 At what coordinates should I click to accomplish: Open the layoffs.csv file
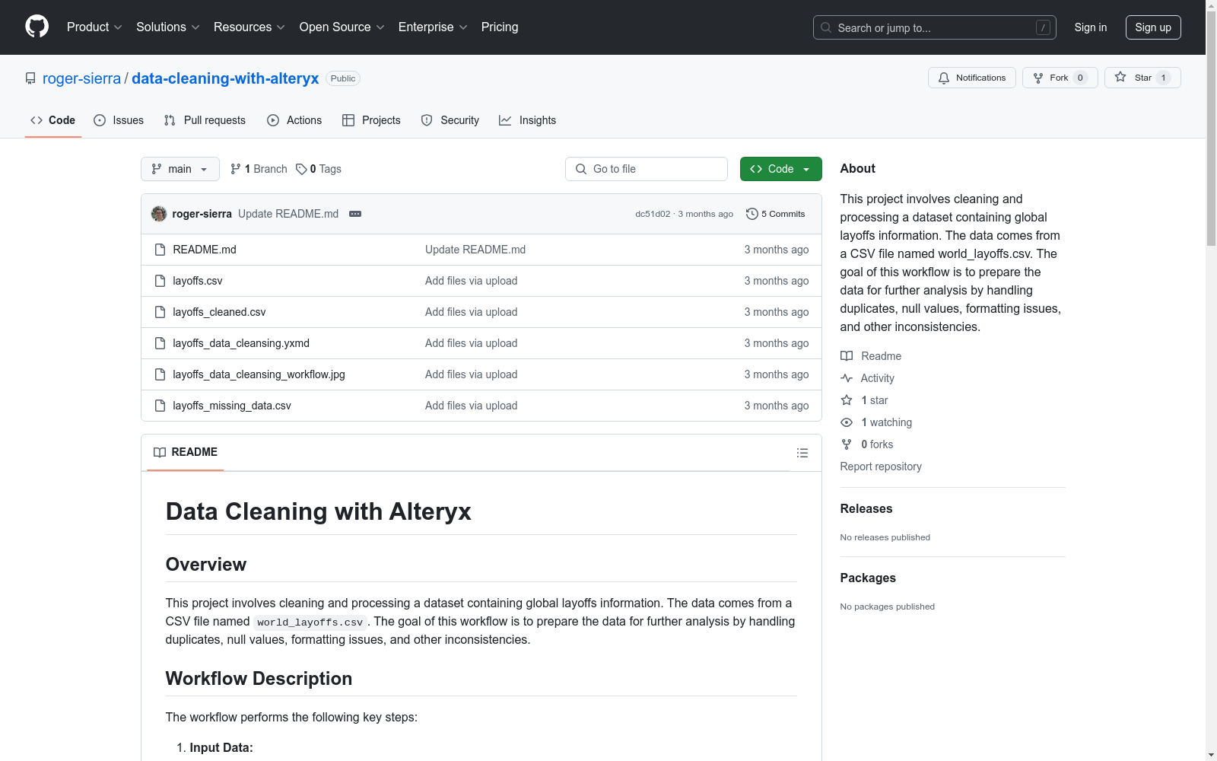[198, 281]
